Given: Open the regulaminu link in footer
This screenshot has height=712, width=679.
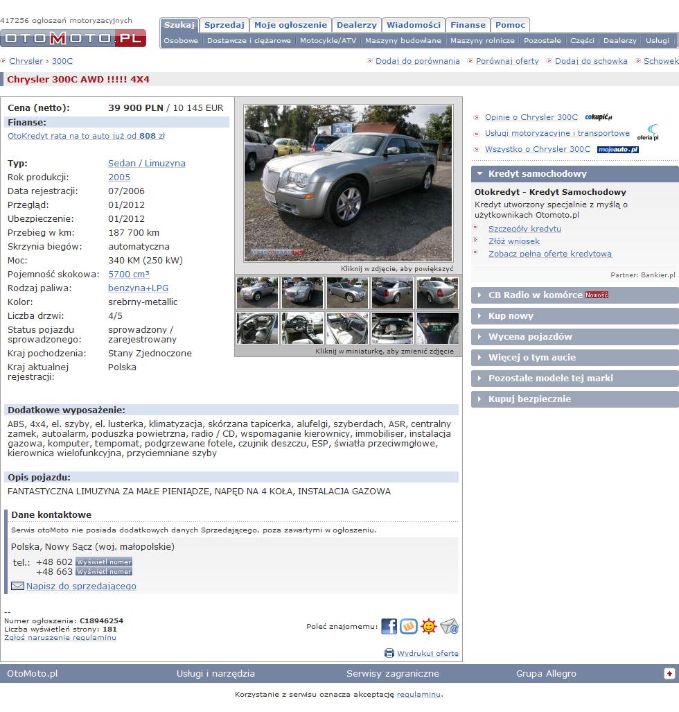Looking at the screenshot, I should point(418,694).
